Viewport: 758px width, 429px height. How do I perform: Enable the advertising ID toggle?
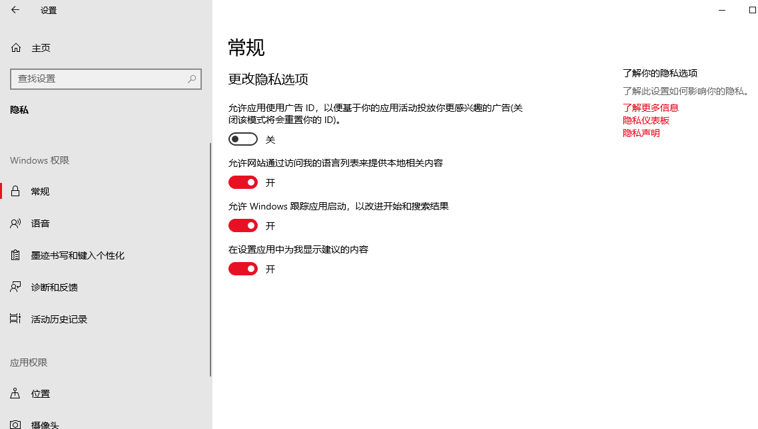coord(242,138)
